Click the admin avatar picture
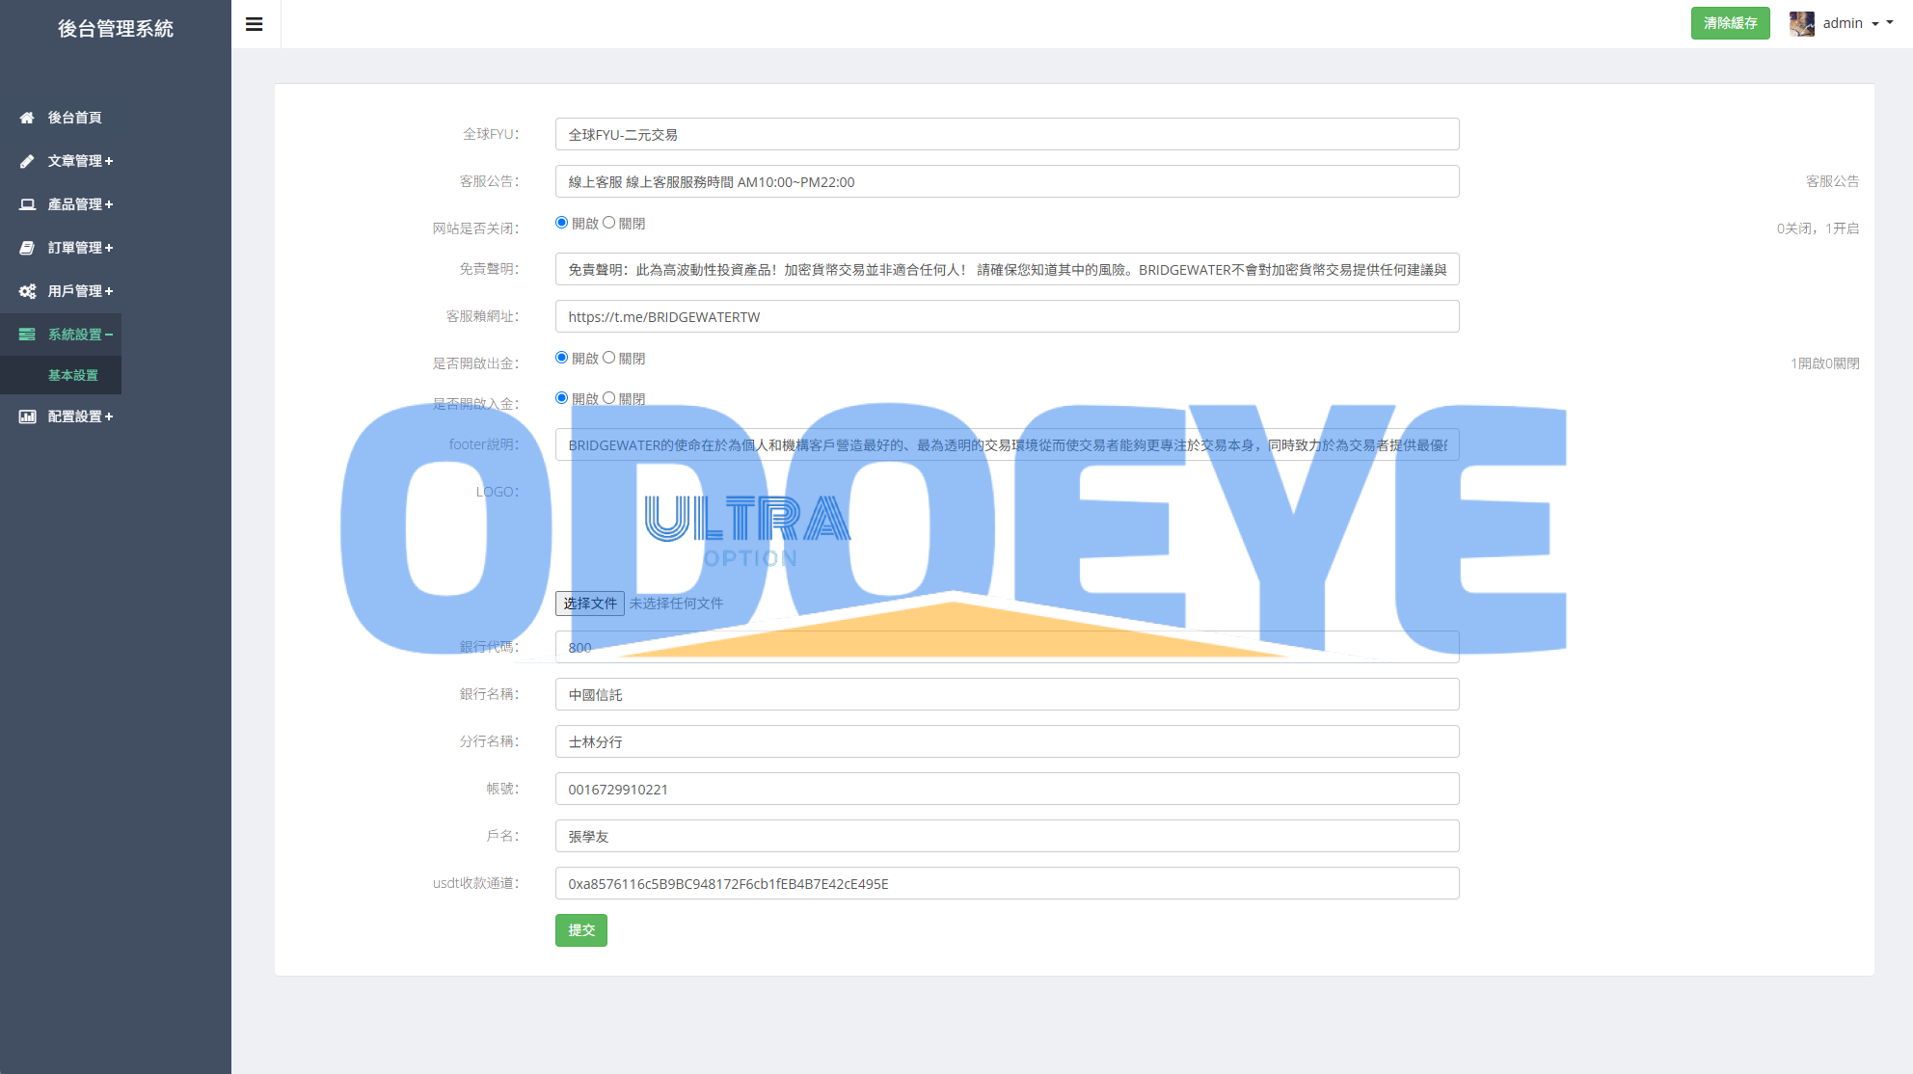This screenshot has width=1913, height=1074. [1801, 23]
